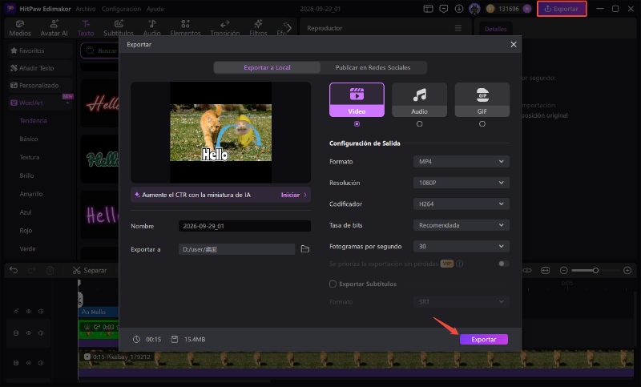Toggle lossless export priority switch

[x=504, y=264]
